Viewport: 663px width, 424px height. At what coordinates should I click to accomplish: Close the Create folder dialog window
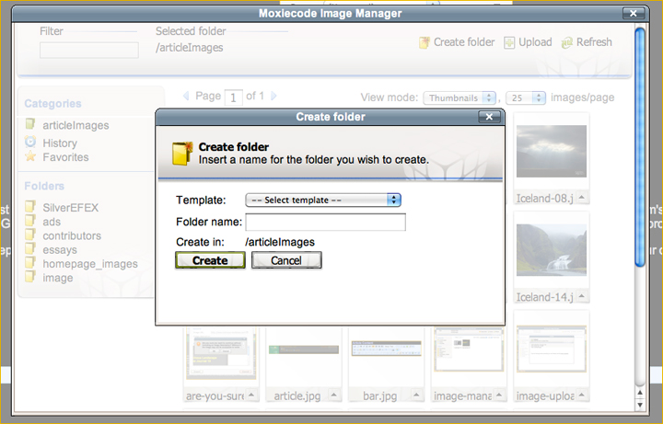[489, 117]
